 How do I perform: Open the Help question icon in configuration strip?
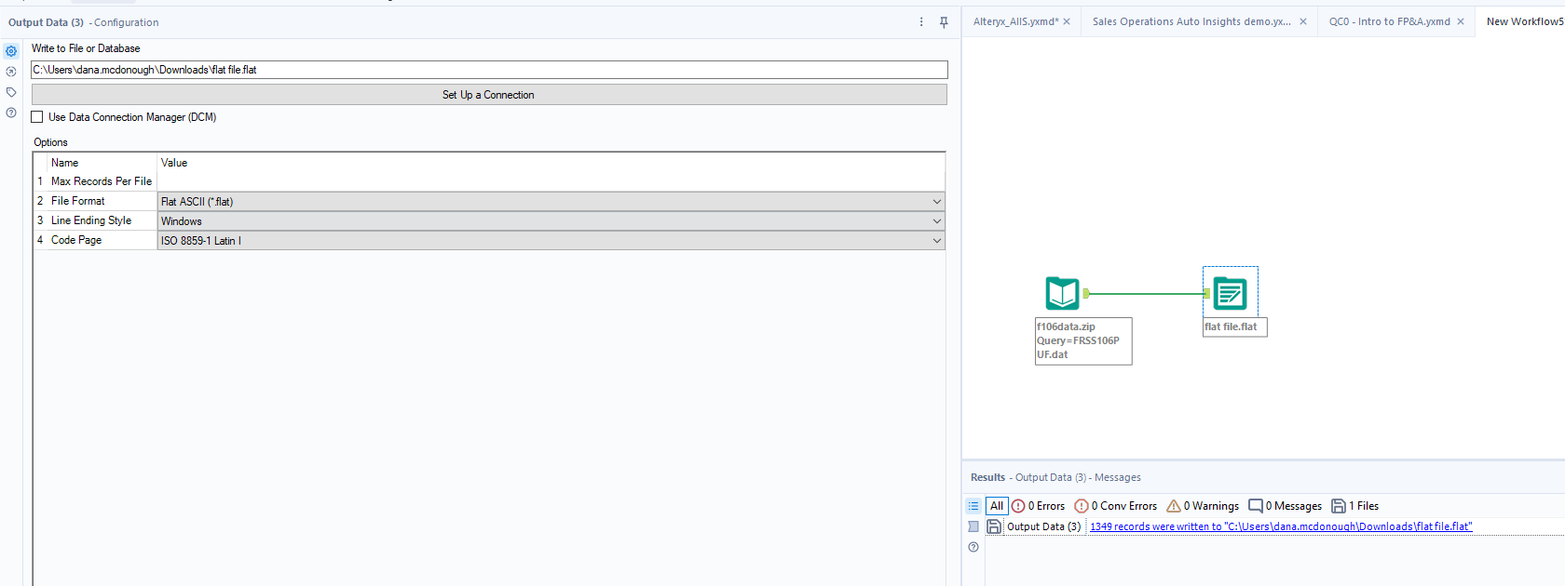[x=11, y=113]
